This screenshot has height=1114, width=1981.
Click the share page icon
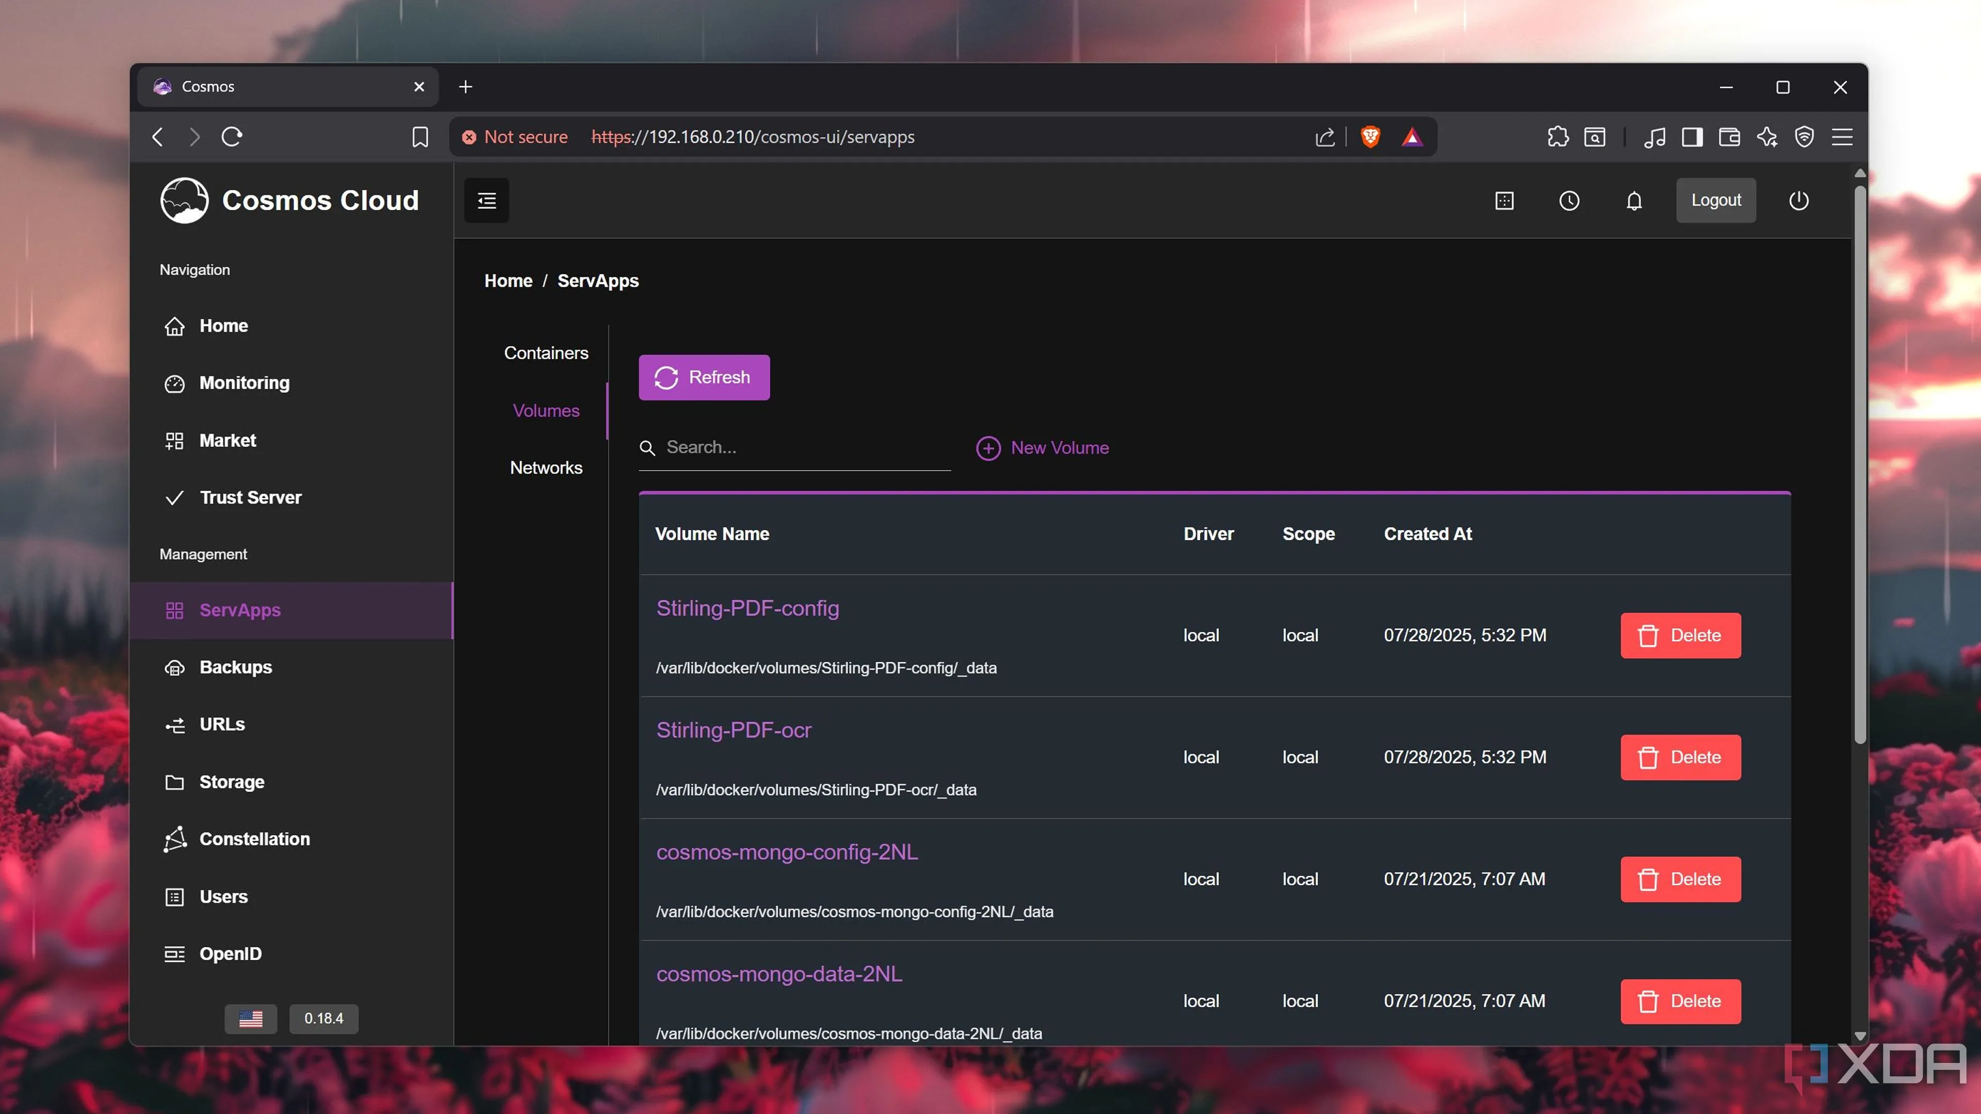tap(1324, 137)
